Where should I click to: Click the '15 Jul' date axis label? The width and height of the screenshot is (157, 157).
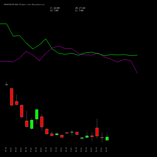pyautogui.click(x=61, y=150)
